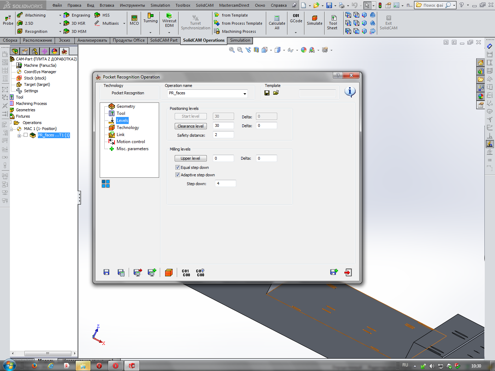The image size is (495, 371).
Task: Start a 3D HSR operation
Action: 66,23
